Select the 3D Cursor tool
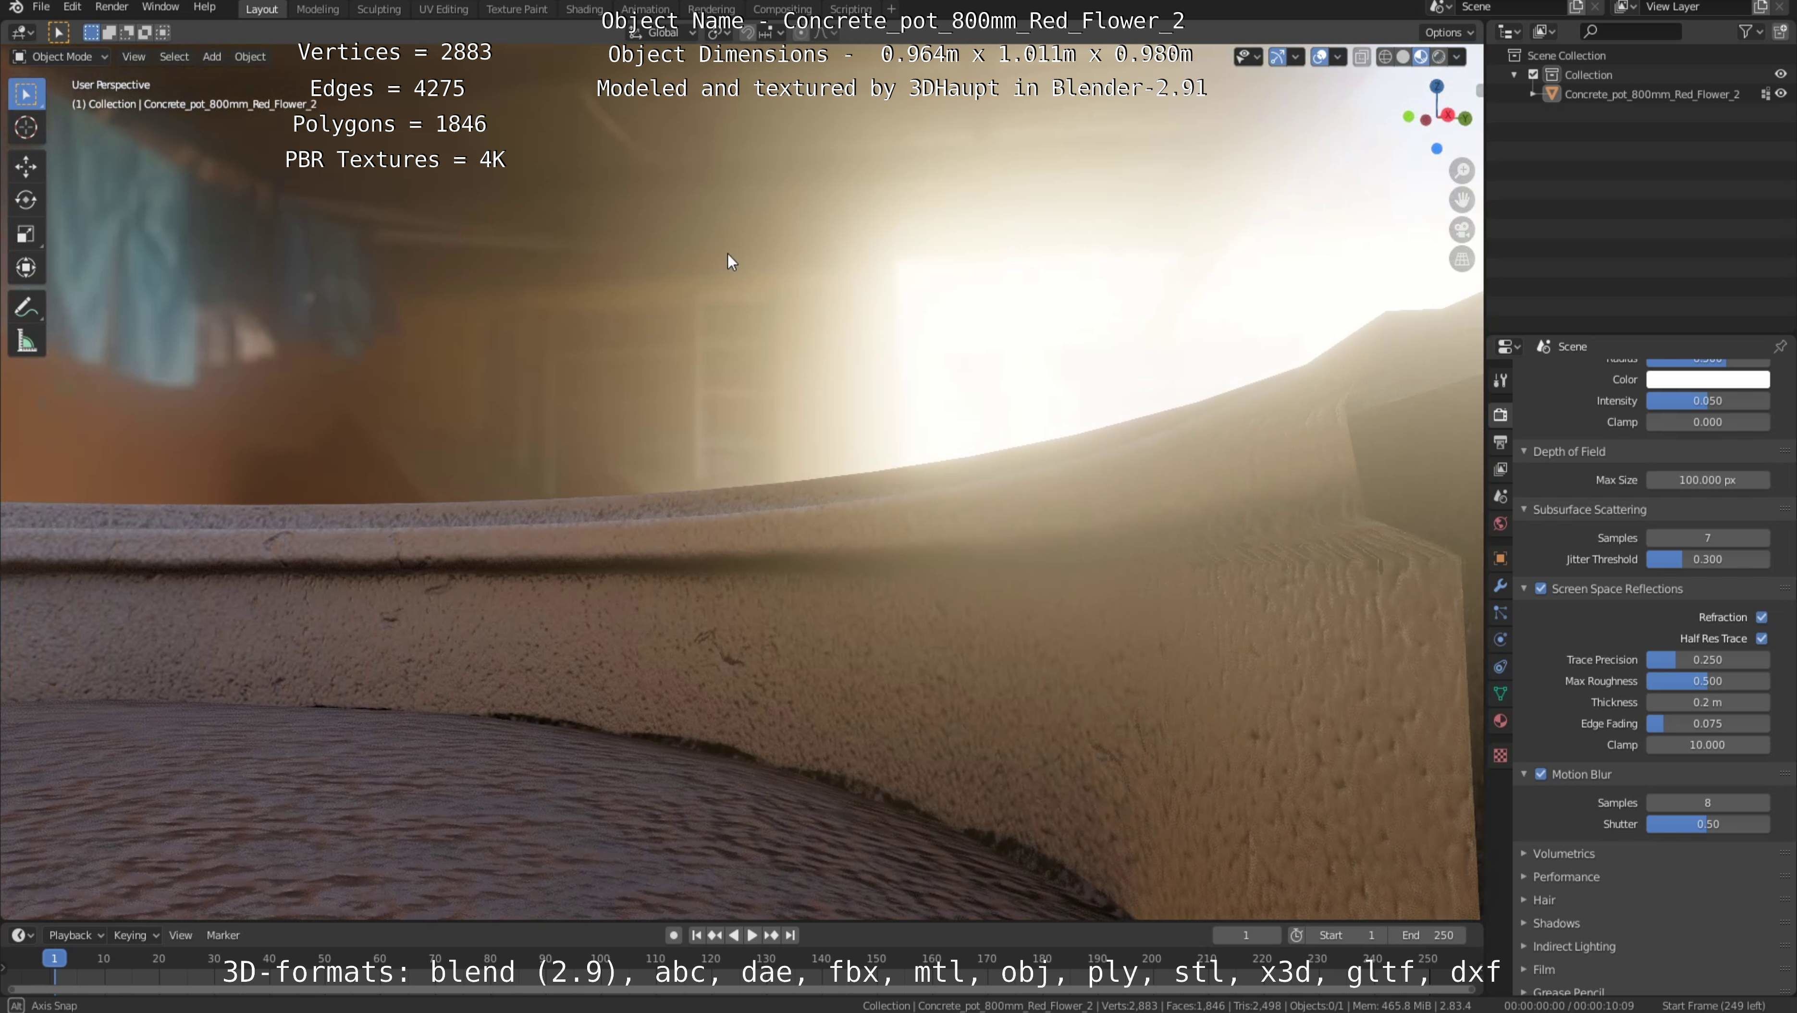Image resolution: width=1797 pixels, height=1013 pixels. [x=26, y=128]
